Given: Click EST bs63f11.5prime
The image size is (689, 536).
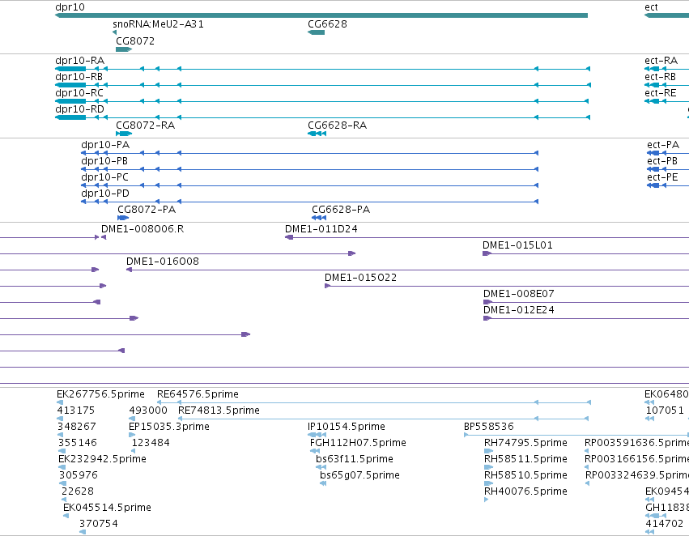Looking at the screenshot, I should click(x=321, y=467).
